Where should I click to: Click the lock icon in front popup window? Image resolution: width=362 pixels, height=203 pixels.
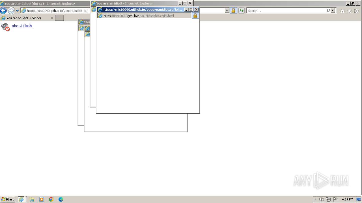(195, 16)
